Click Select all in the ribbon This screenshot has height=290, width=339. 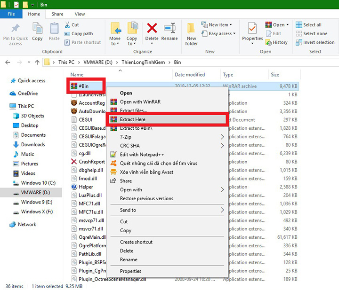[312, 25]
